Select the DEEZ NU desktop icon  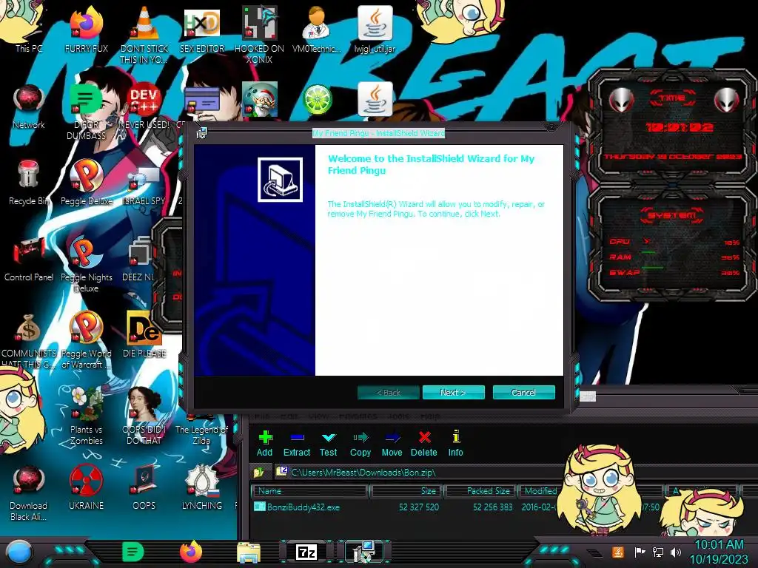[140, 259]
